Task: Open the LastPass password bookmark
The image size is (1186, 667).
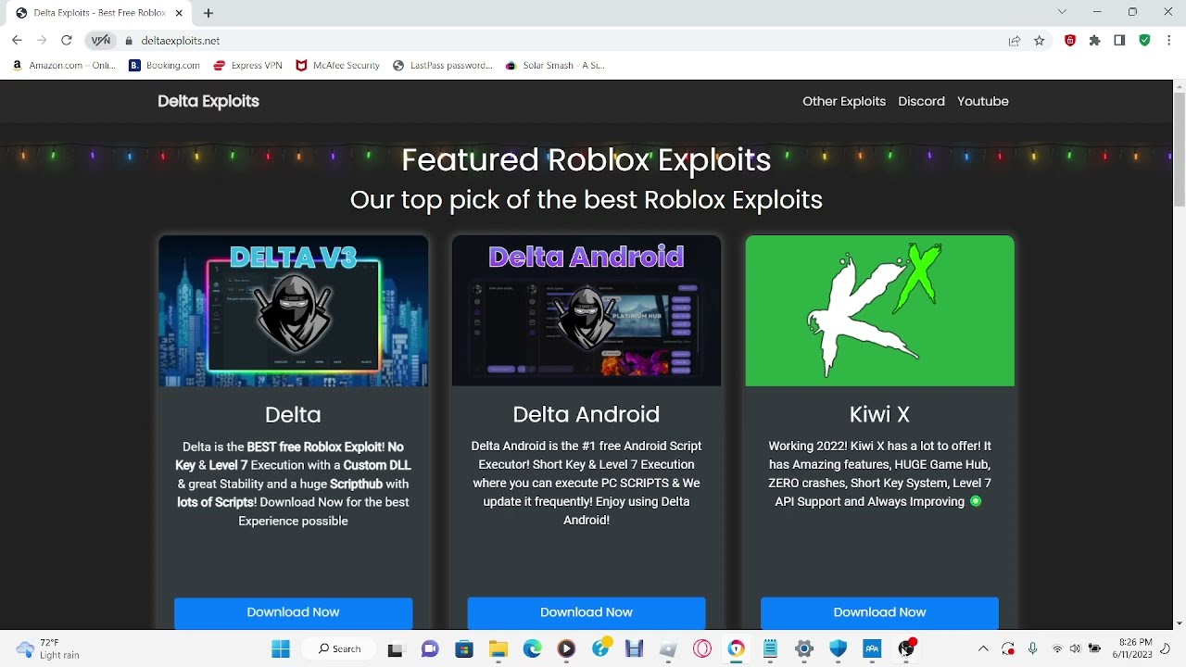Action: click(443, 66)
